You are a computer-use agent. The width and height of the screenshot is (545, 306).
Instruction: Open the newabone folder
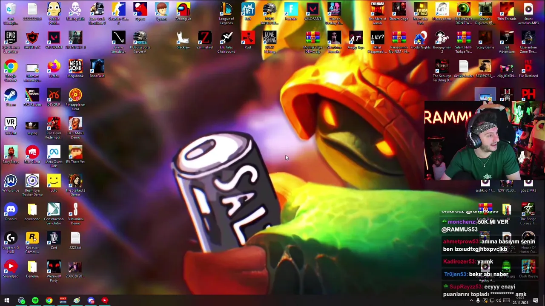[32, 212]
